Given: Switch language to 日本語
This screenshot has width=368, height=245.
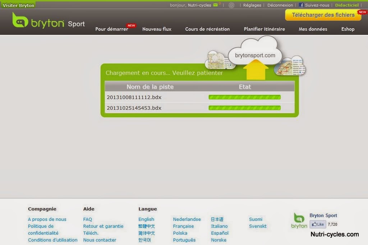Looking at the screenshot, I should (x=217, y=219).
